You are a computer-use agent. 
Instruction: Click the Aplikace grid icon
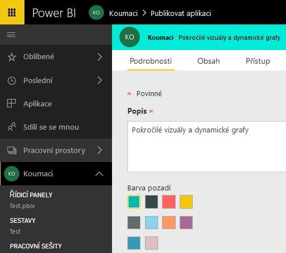pos(11,103)
